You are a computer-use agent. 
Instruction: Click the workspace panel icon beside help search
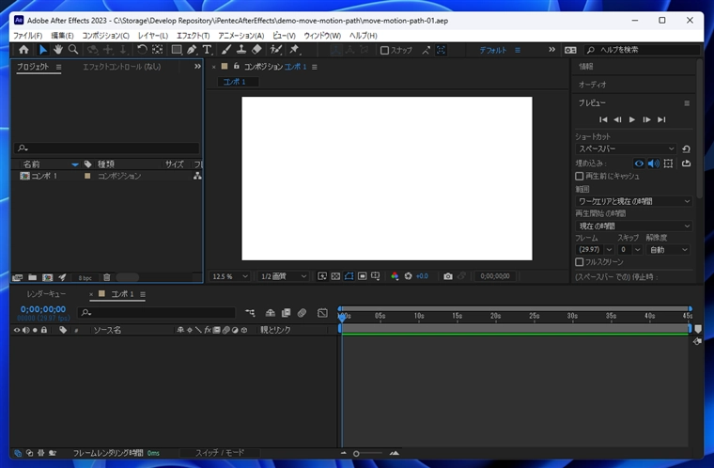click(x=570, y=50)
